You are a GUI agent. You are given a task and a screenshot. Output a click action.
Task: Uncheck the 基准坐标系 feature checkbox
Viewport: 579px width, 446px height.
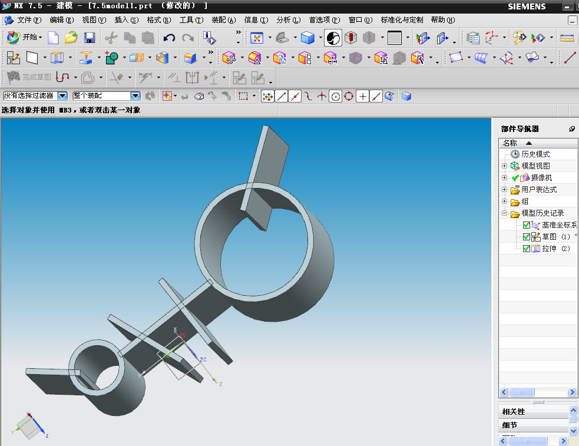pos(527,225)
